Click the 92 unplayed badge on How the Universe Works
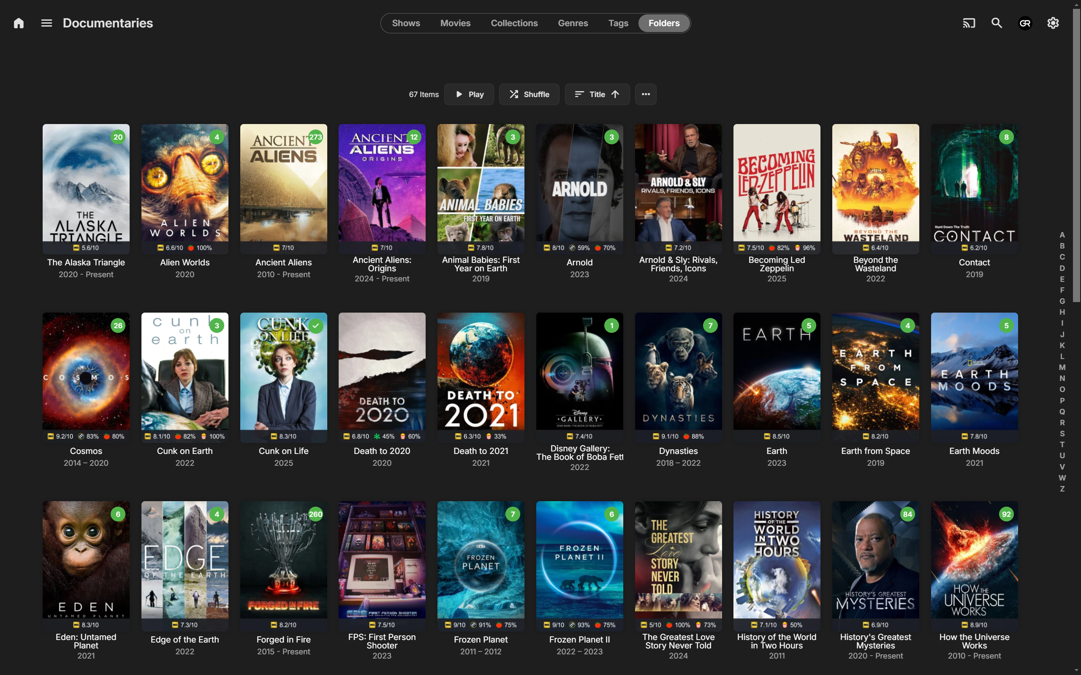The width and height of the screenshot is (1081, 675). pyautogui.click(x=1006, y=514)
